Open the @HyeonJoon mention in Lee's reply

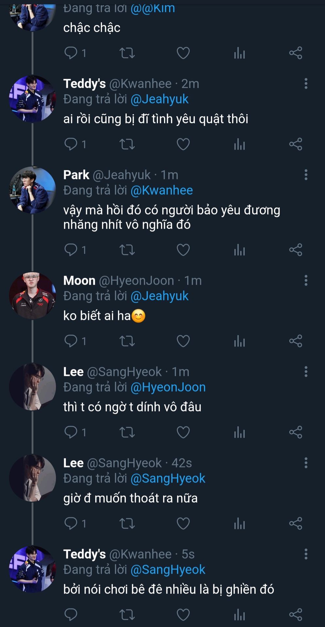168,387
